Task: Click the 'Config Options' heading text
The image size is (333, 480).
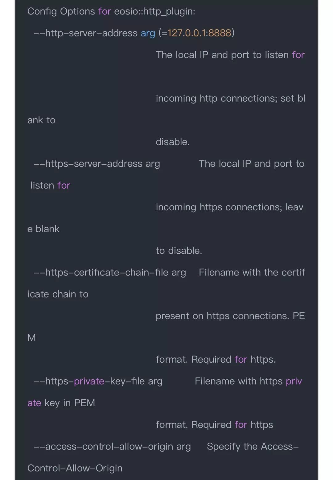Action: point(61,11)
